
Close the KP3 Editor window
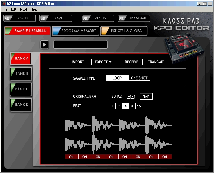click(210, 4)
